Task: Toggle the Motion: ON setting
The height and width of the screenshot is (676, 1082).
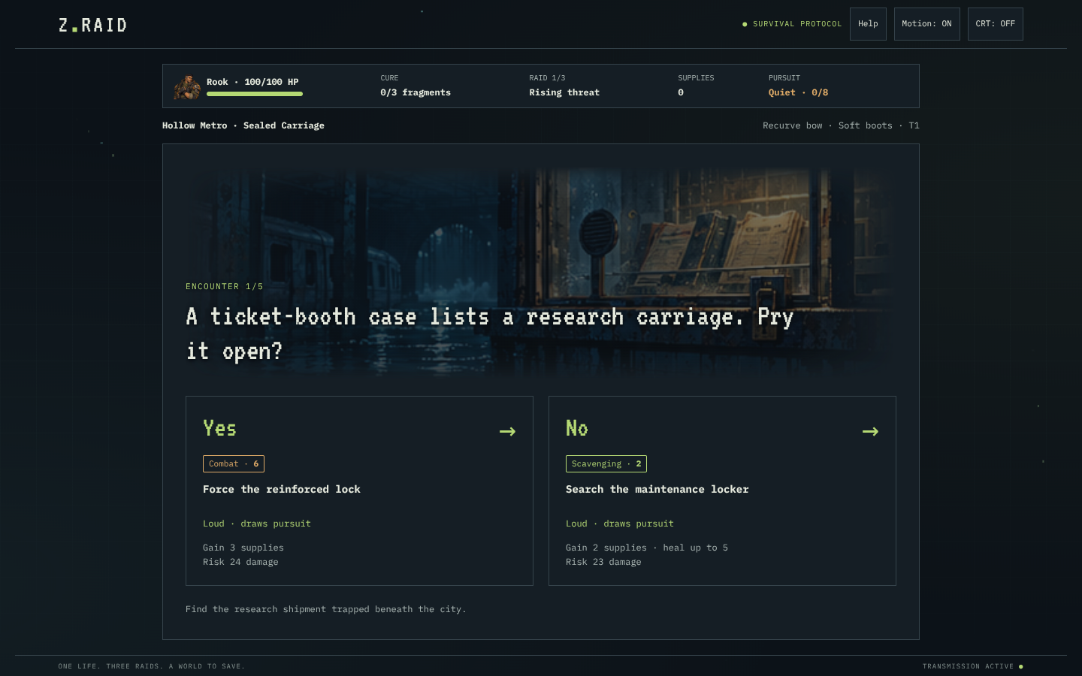Action: [926, 24]
